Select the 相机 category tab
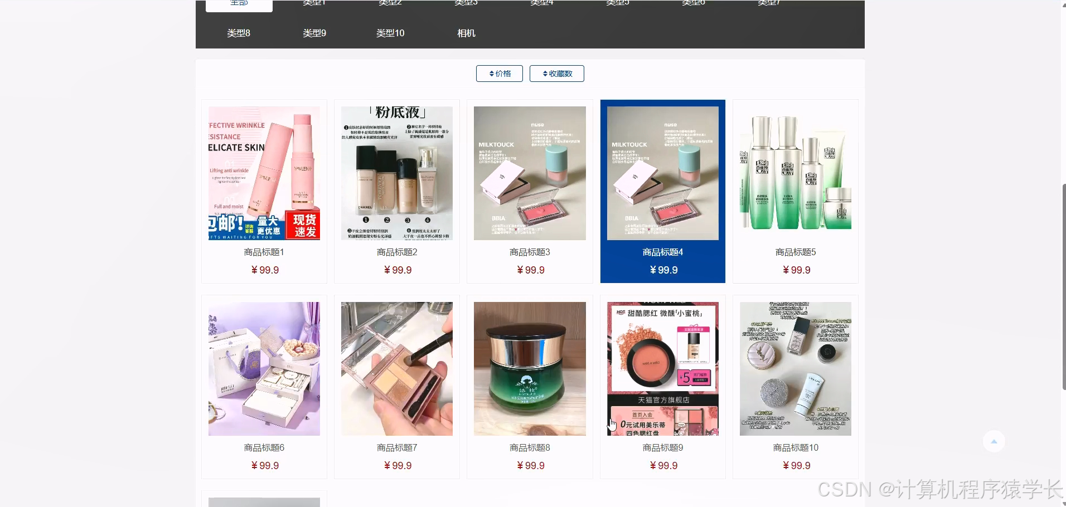Viewport: 1066px width, 507px height. point(466,33)
